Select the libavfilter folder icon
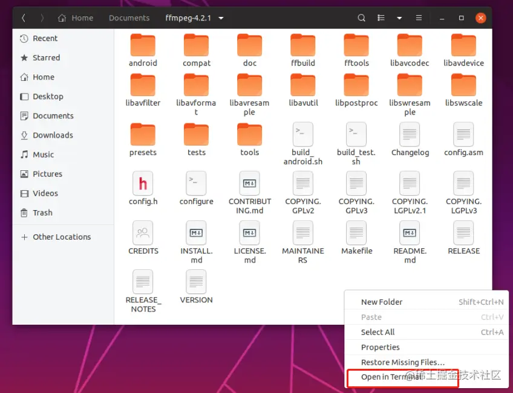 click(x=143, y=85)
